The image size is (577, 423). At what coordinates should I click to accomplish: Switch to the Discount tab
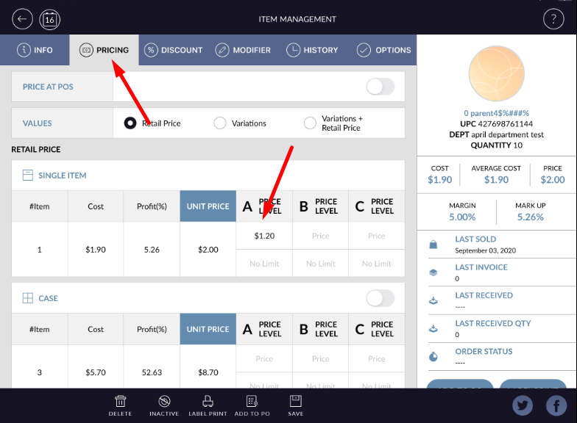pyautogui.click(x=173, y=50)
